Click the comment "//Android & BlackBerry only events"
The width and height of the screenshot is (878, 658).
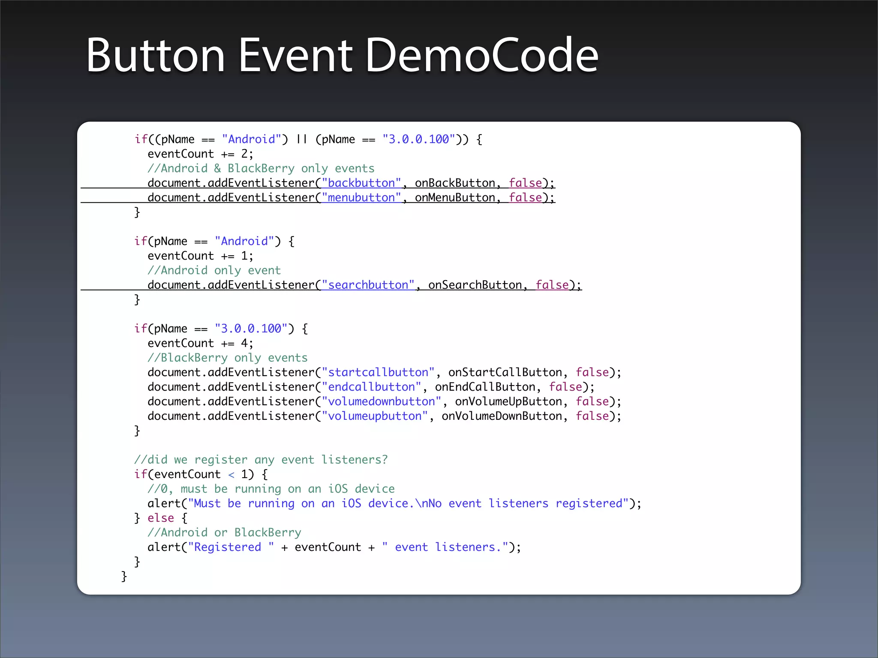261,168
